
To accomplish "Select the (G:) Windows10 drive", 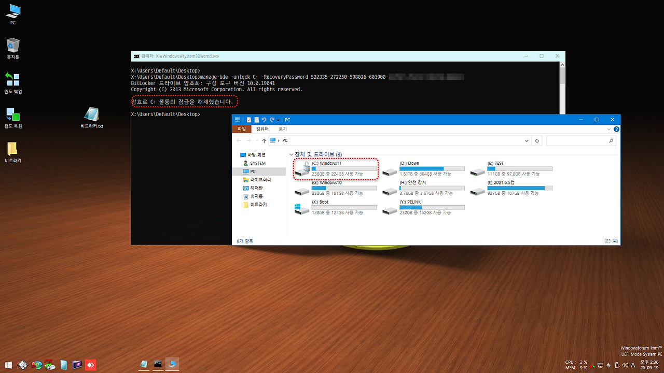I will click(x=336, y=188).
